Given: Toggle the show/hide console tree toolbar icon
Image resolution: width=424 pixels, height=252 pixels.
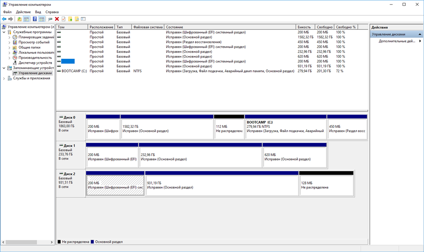Looking at the screenshot, I should (x=26, y=19).
